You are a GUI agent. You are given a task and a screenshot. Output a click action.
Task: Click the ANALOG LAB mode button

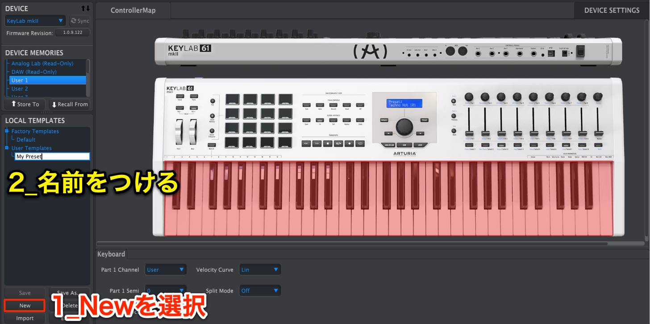389,145
